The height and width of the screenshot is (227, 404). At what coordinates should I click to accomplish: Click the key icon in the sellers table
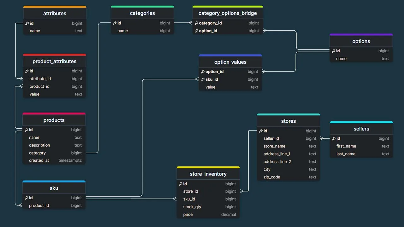tap(334, 138)
